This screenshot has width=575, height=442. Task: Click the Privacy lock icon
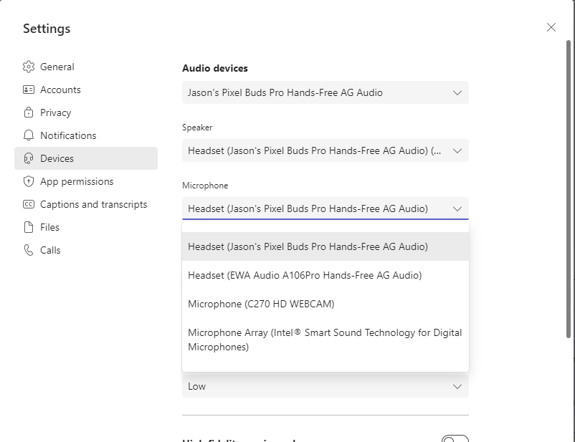29,112
